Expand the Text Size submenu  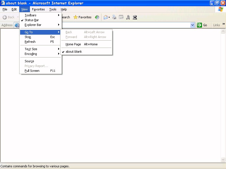[41, 49]
